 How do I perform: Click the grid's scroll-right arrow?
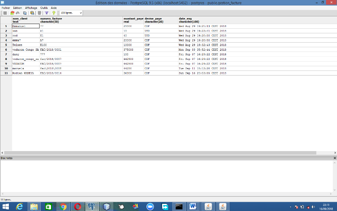point(335,153)
